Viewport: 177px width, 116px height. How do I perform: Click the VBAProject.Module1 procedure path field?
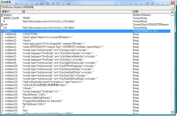tap(86, 8)
